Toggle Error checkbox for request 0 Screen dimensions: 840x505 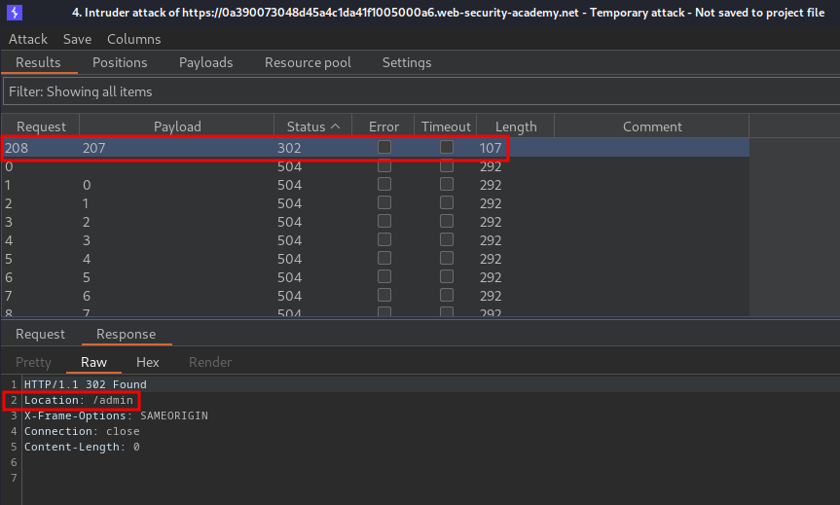[384, 166]
